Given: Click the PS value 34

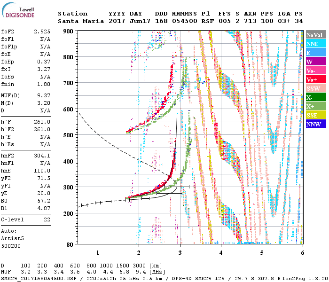Looking at the screenshot, I should pos(298,21).
